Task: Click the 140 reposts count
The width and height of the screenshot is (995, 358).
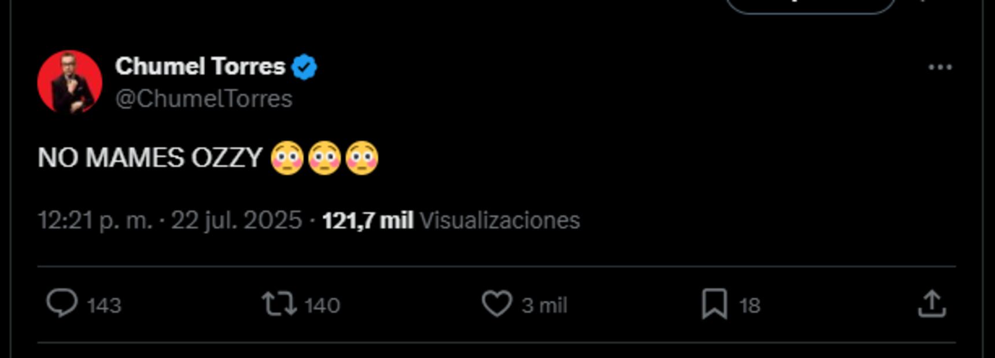Action: coord(322,305)
